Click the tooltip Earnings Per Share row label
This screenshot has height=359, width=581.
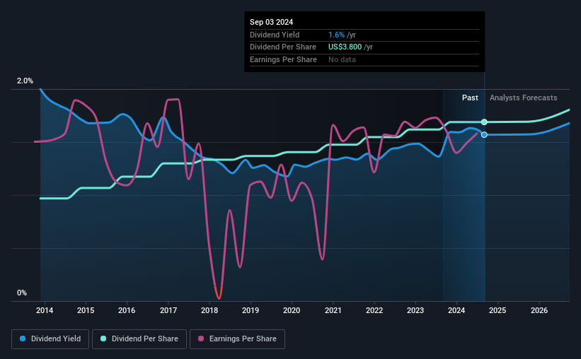coord(284,59)
